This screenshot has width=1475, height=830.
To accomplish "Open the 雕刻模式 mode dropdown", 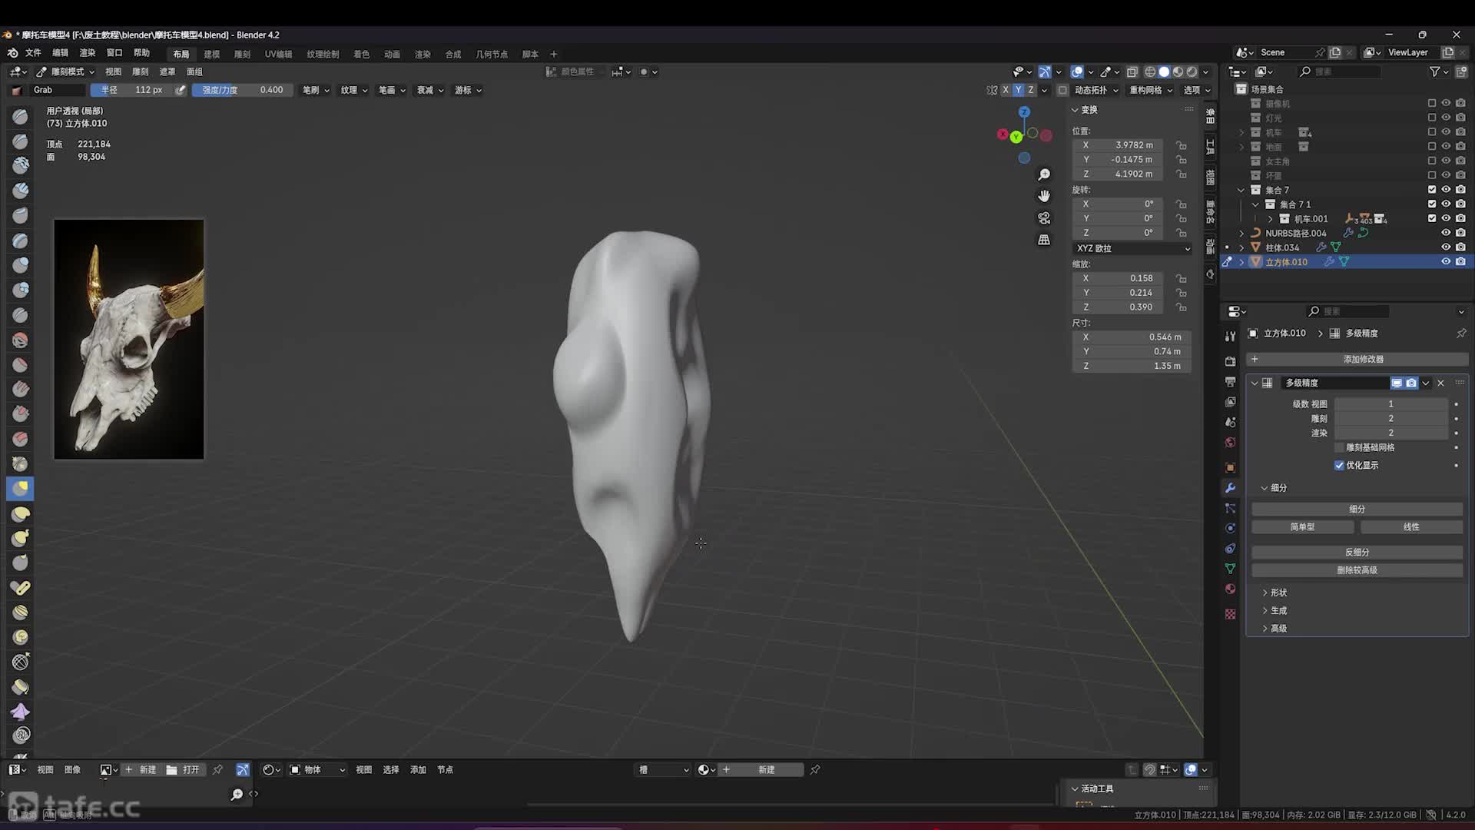I will pyautogui.click(x=65, y=71).
